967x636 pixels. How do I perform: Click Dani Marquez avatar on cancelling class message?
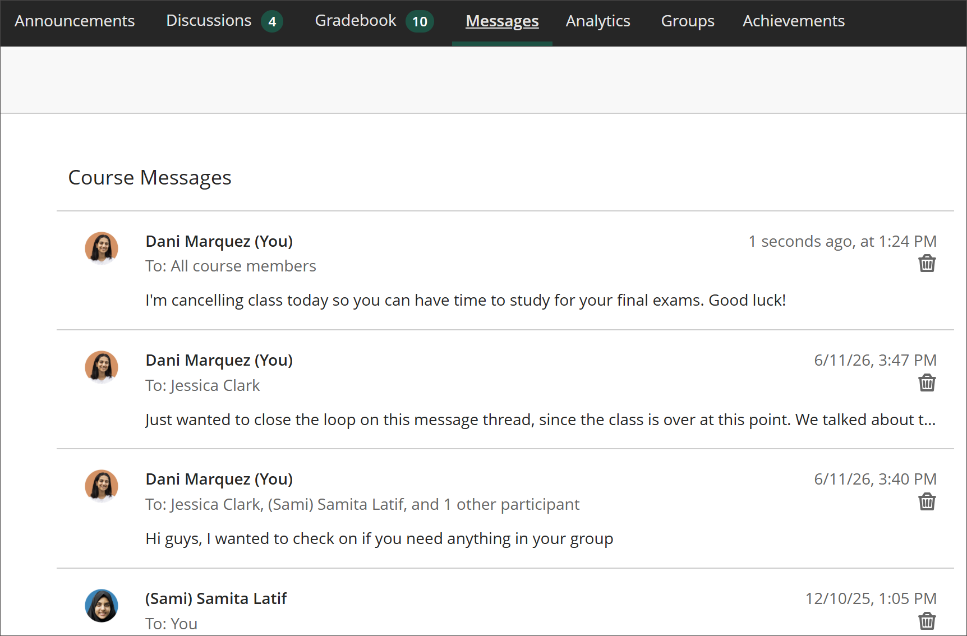pyautogui.click(x=102, y=248)
